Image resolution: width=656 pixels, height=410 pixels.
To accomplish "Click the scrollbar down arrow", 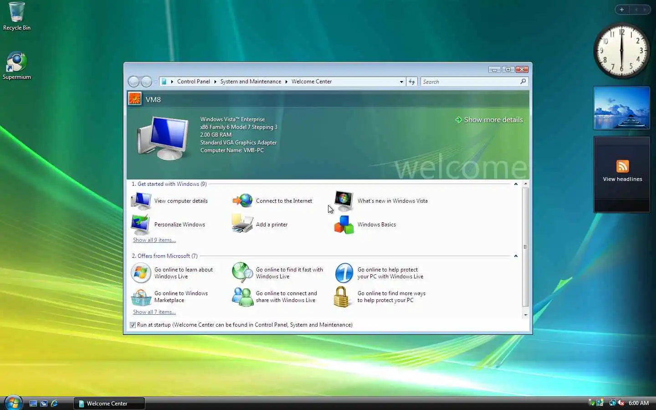I will coord(525,315).
